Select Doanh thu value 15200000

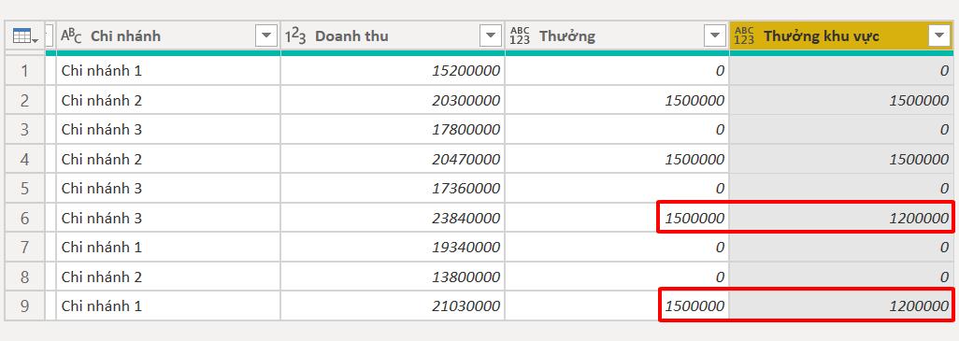click(393, 71)
